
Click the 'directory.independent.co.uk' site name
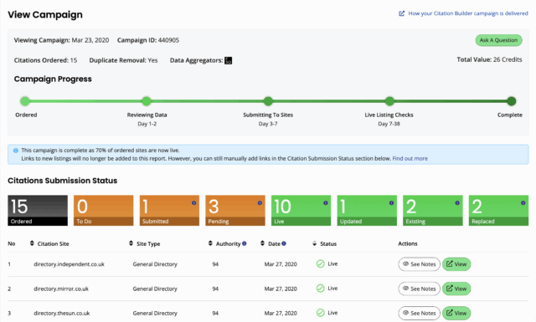pos(69,264)
